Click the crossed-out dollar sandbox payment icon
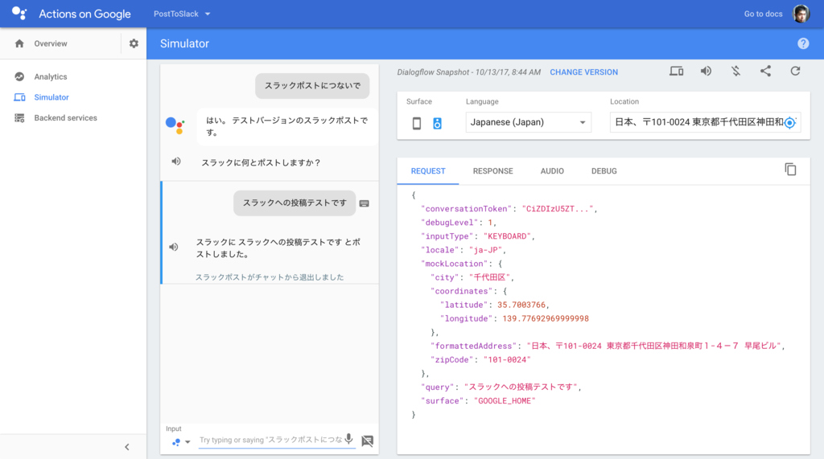 [x=735, y=71]
